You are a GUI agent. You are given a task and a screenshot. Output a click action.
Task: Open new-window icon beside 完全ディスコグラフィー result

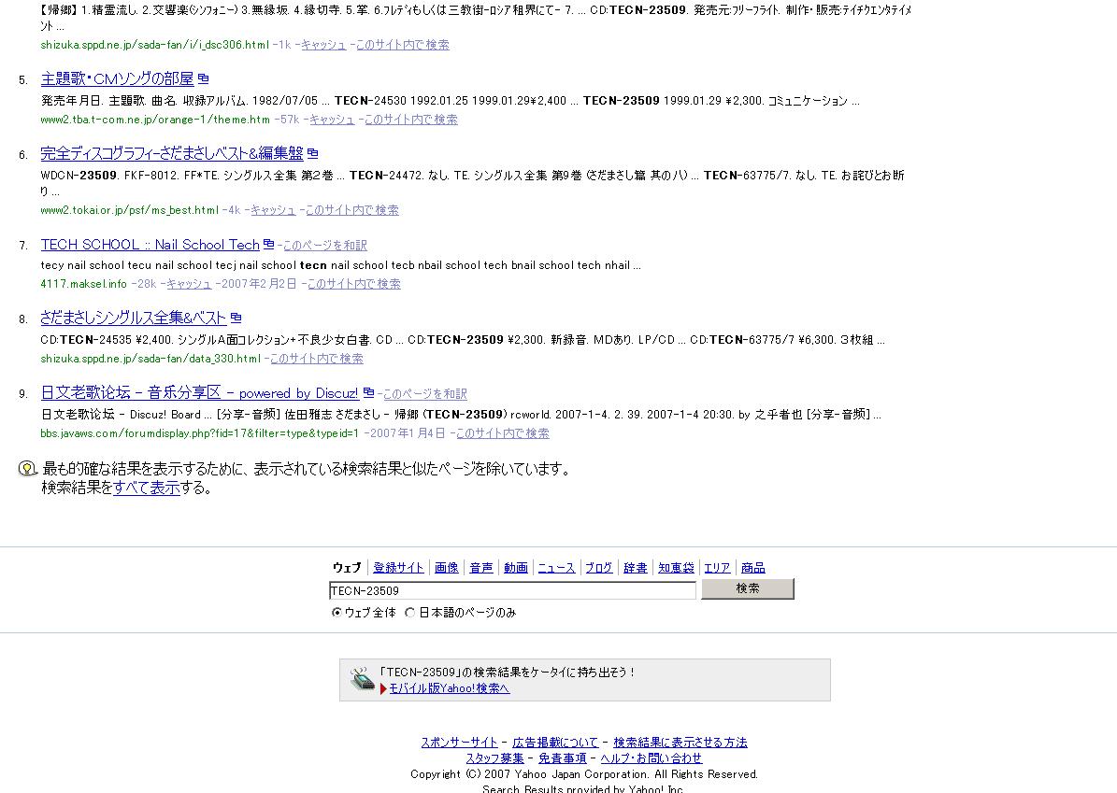tap(313, 153)
